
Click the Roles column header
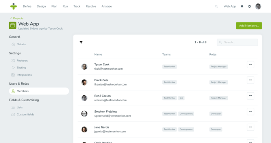click(213, 54)
